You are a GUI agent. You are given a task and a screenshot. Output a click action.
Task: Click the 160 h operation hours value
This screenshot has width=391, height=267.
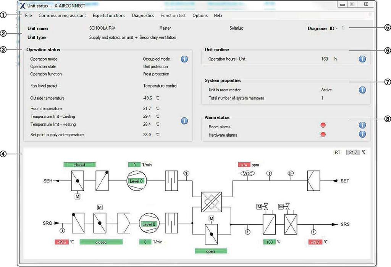pos(329,59)
